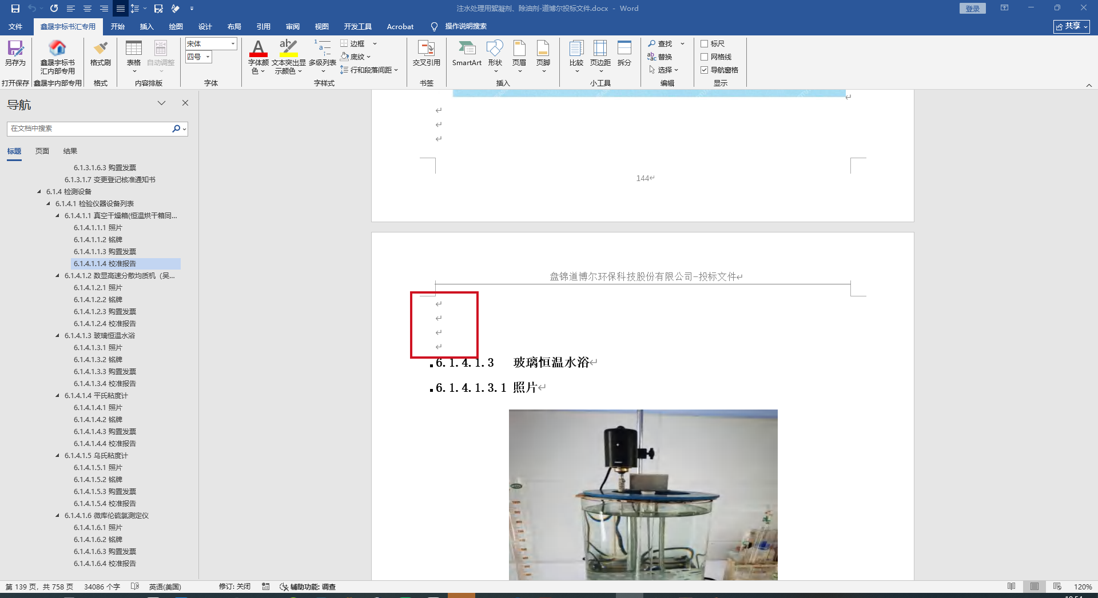The image size is (1098, 598).
Task: Open the 页脚 footer menu
Action: [543, 56]
